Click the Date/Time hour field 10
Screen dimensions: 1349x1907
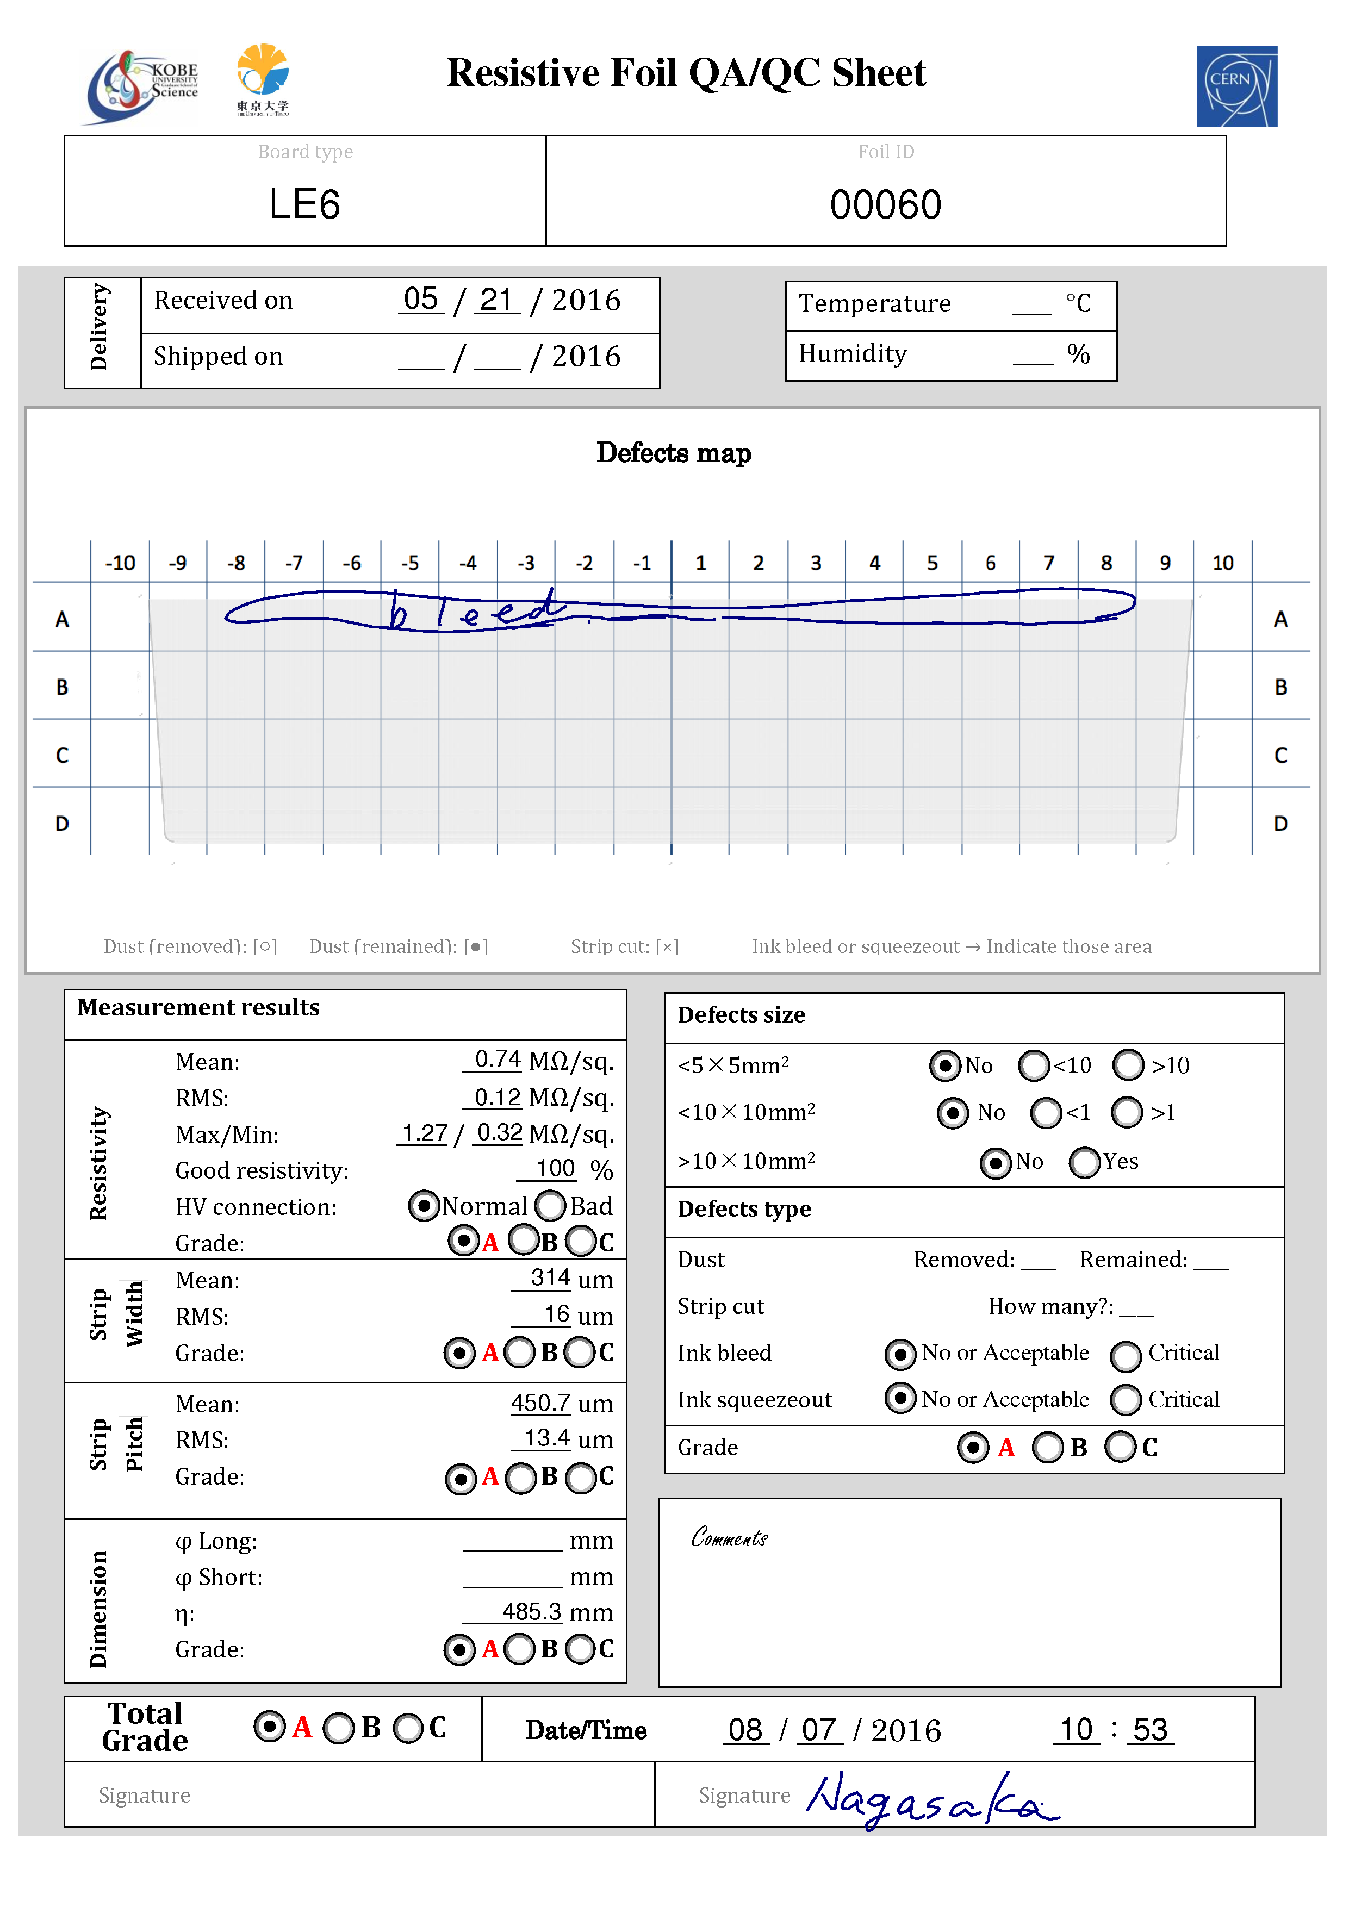[x=1077, y=1729]
